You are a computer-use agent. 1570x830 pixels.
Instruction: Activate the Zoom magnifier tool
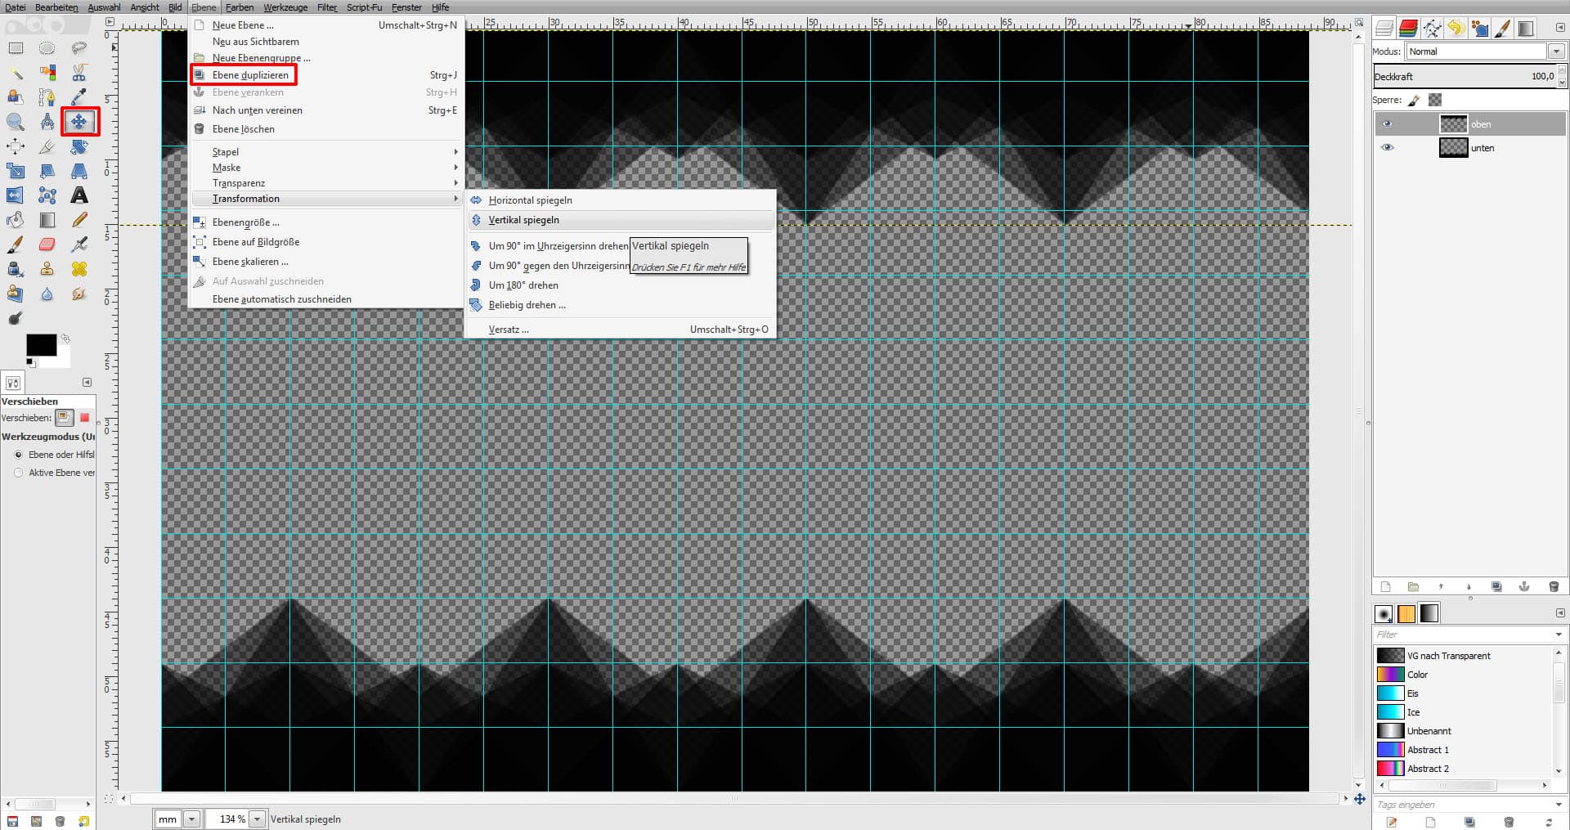16,122
